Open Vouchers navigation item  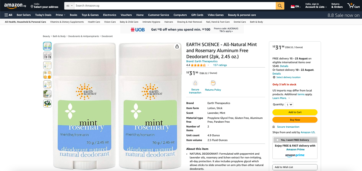point(126,15)
